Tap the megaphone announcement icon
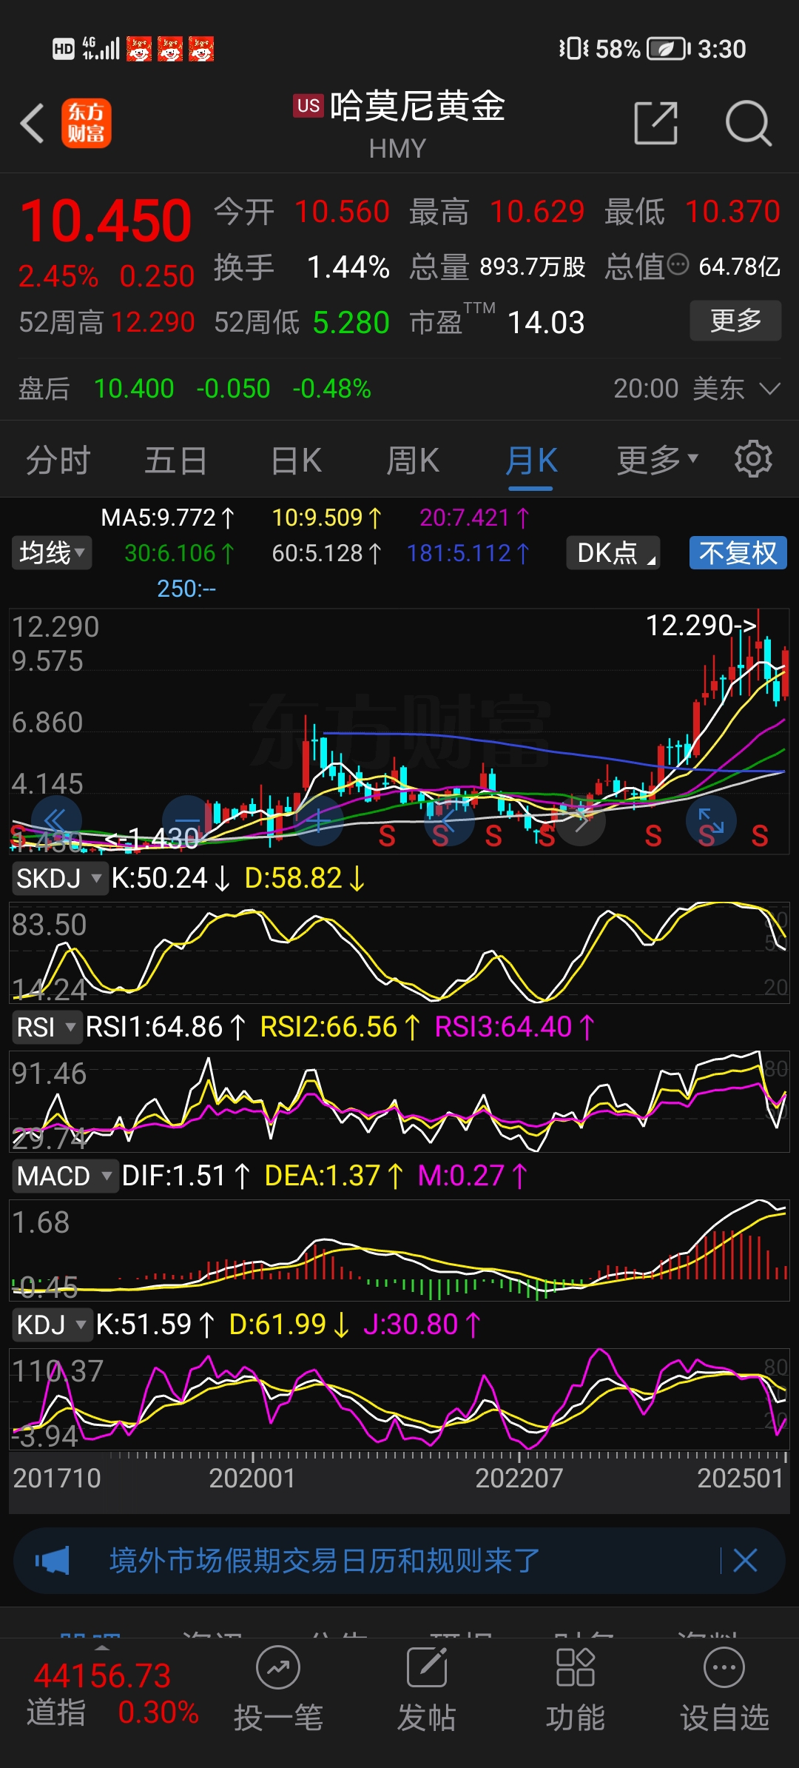 coord(53,1560)
